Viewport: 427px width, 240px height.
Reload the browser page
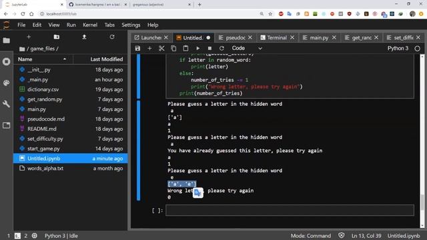point(23,14)
